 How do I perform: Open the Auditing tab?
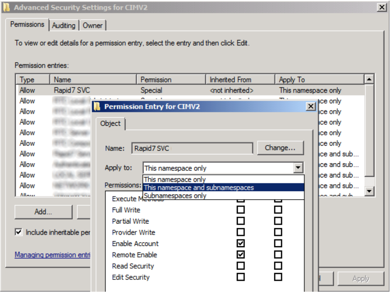[x=64, y=25]
